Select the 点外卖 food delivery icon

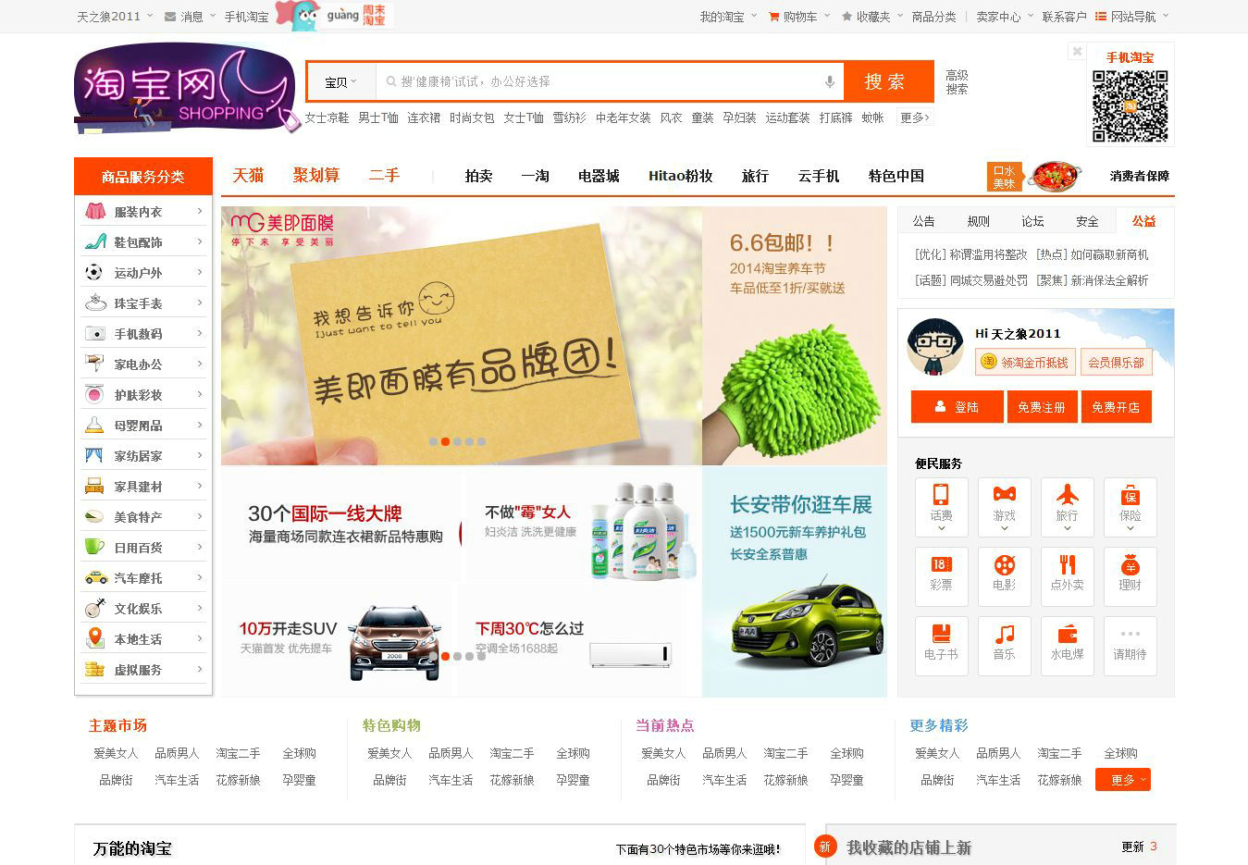point(1067,576)
